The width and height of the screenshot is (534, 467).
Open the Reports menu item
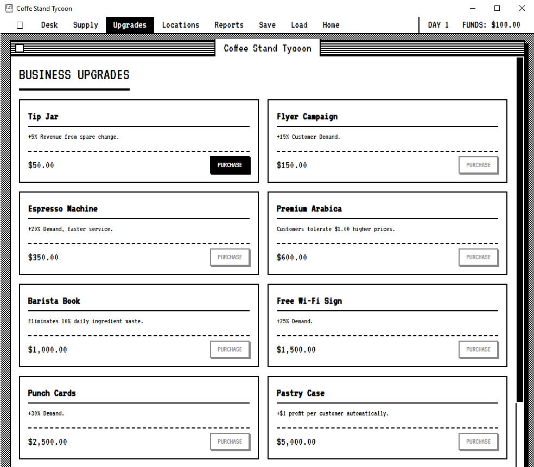229,25
